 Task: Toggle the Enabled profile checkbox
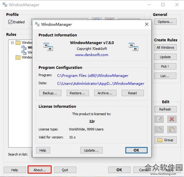pos(10,22)
